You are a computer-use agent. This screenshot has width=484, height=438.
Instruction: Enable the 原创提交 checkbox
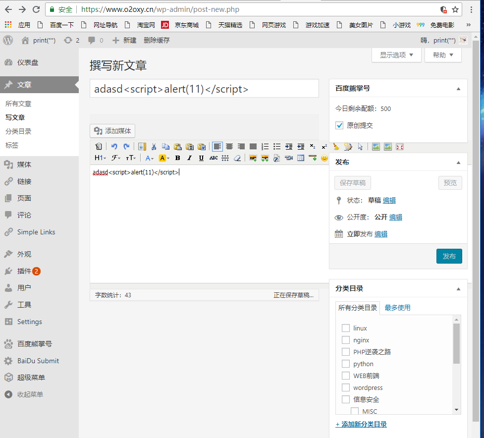339,125
